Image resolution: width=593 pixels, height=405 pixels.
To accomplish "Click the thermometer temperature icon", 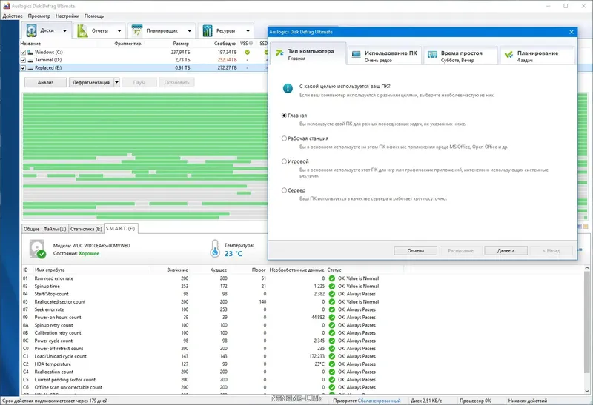I will [x=215, y=249].
